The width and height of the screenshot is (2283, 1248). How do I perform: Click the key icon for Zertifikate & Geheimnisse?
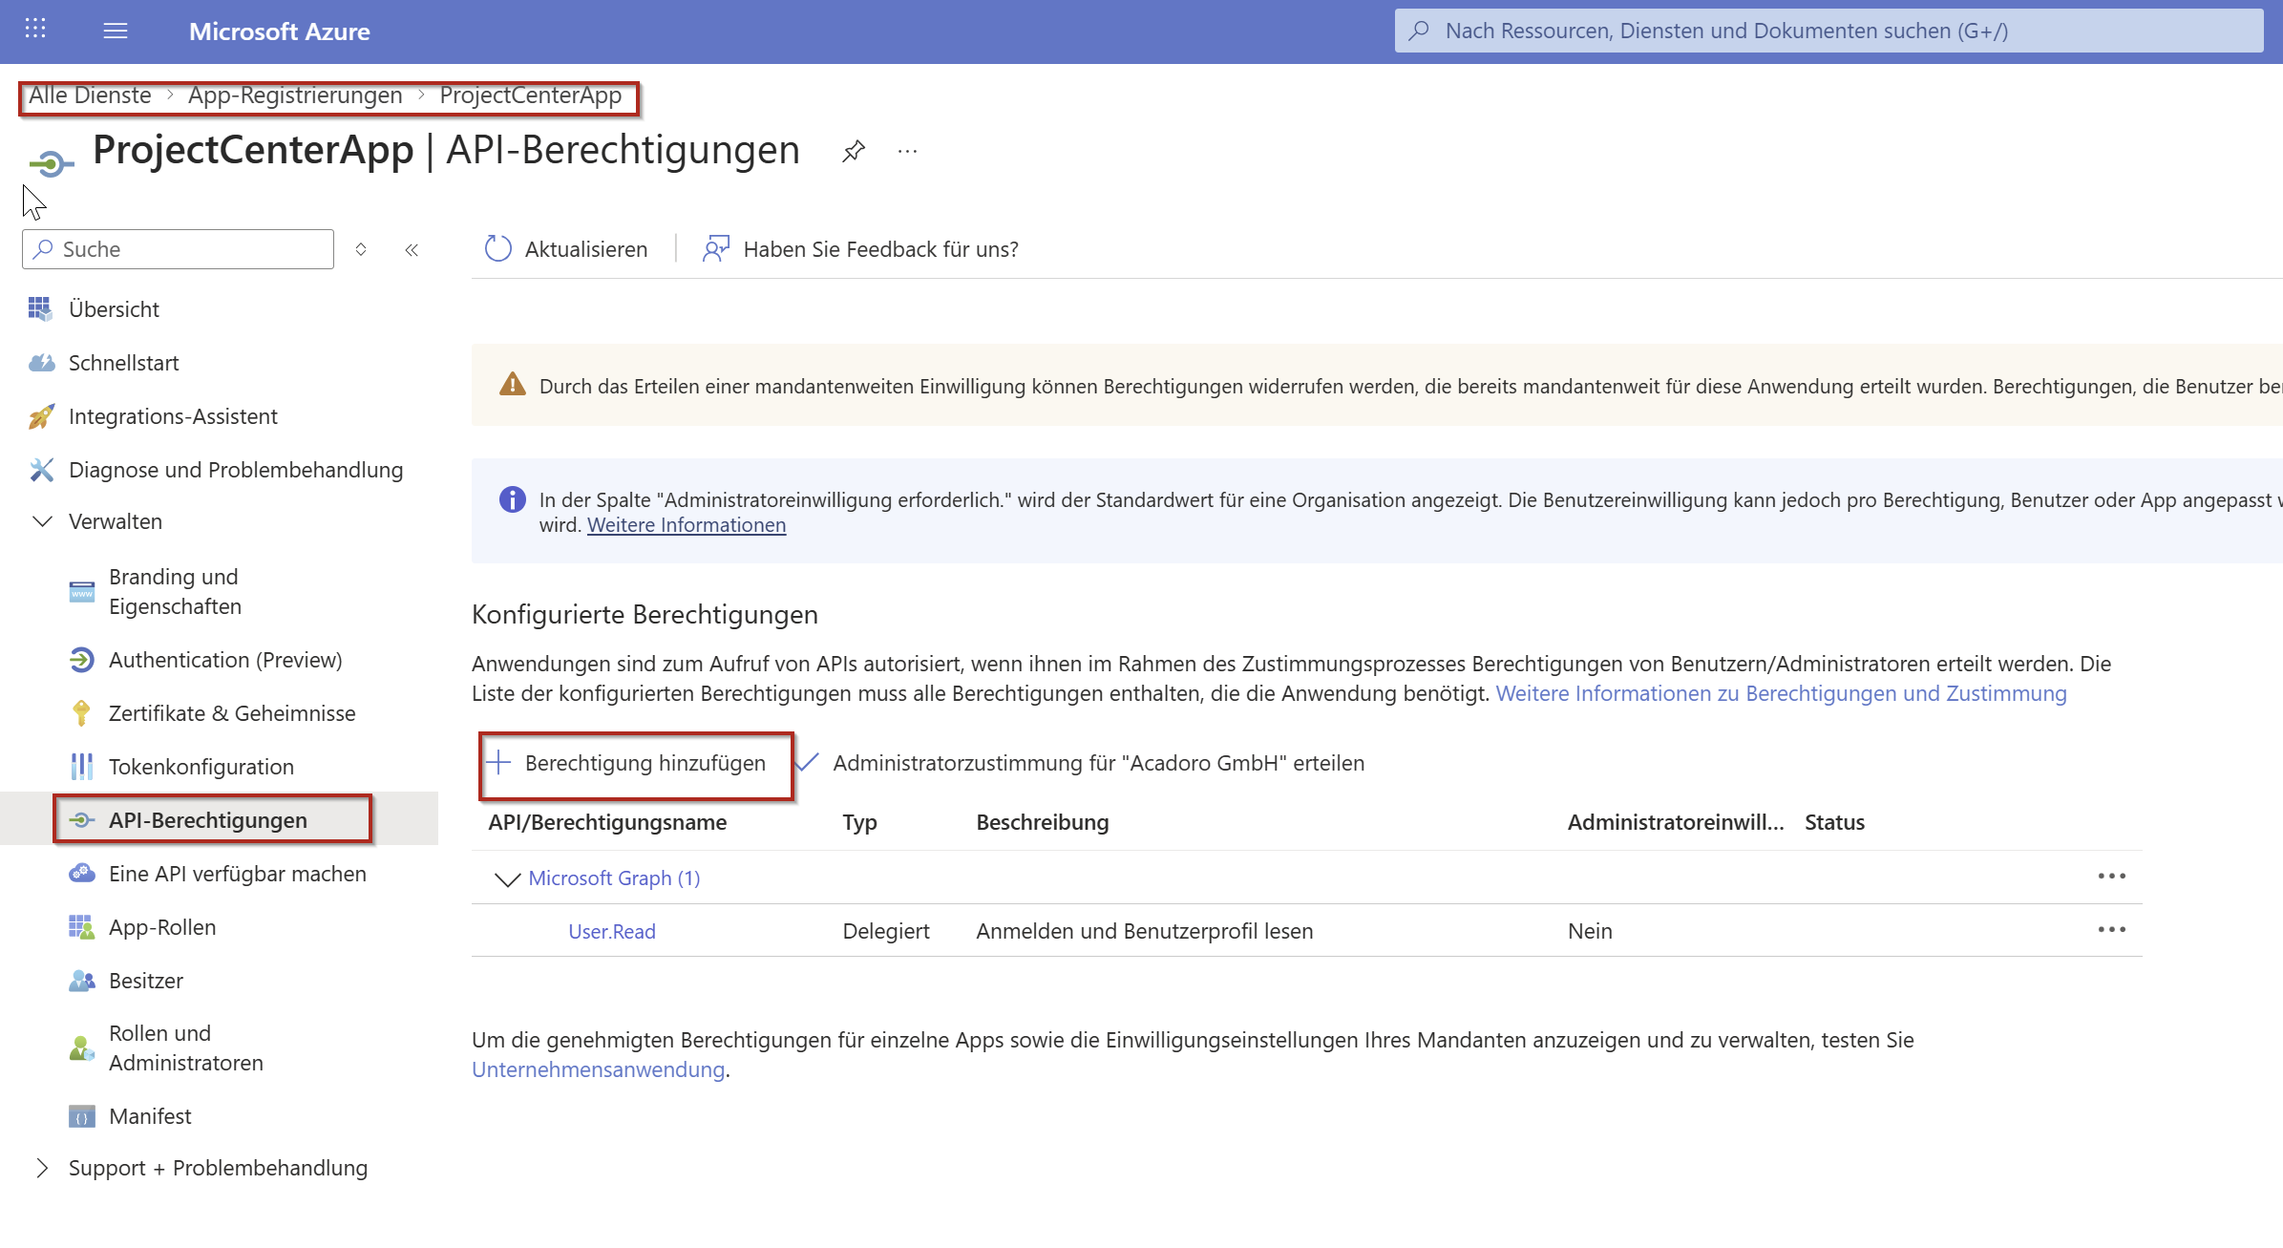coord(81,713)
